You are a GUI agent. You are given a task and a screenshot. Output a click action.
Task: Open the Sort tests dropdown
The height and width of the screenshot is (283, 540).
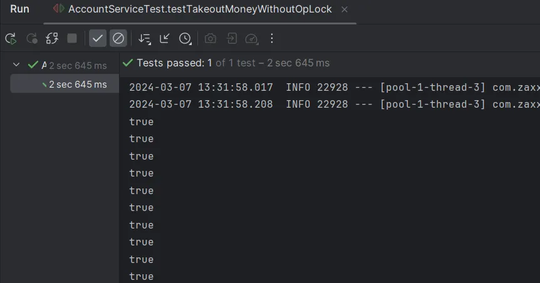click(145, 39)
